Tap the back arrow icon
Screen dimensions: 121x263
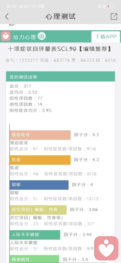7,17
